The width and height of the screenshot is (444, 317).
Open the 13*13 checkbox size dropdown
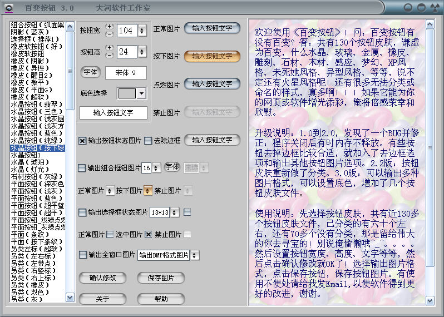coord(175,212)
